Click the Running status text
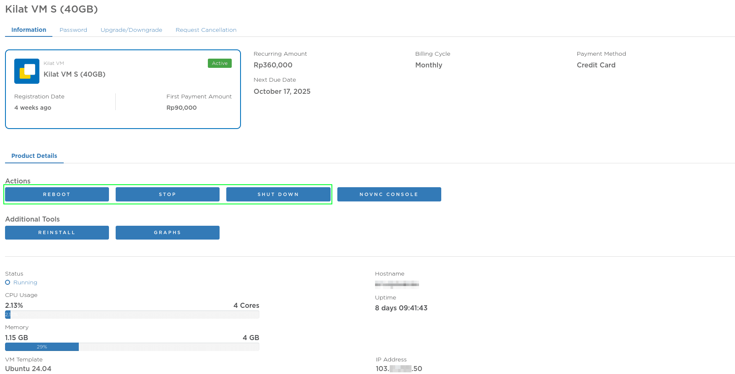This screenshot has width=735, height=374. (x=25, y=282)
